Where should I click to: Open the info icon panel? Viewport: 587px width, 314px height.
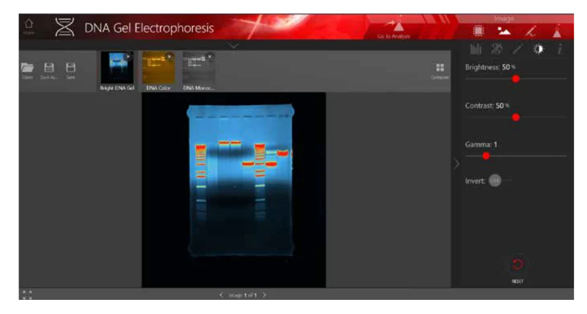559,50
